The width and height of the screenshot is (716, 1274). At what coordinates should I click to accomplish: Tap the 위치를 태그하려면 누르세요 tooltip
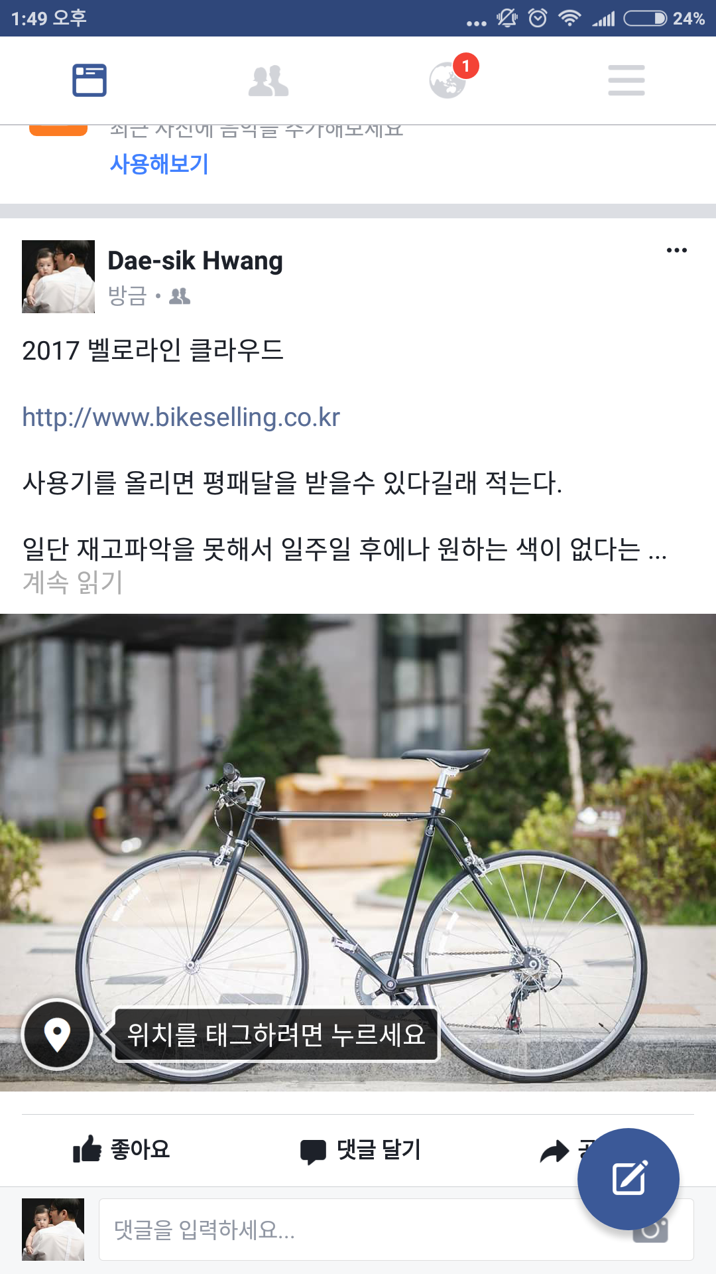coord(276,1034)
